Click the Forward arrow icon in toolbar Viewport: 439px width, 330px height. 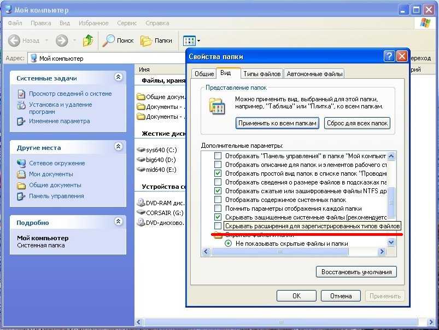(x=62, y=40)
